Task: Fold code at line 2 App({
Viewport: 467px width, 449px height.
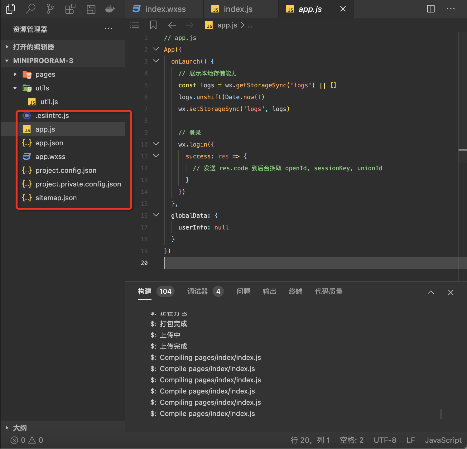Action: pos(156,49)
